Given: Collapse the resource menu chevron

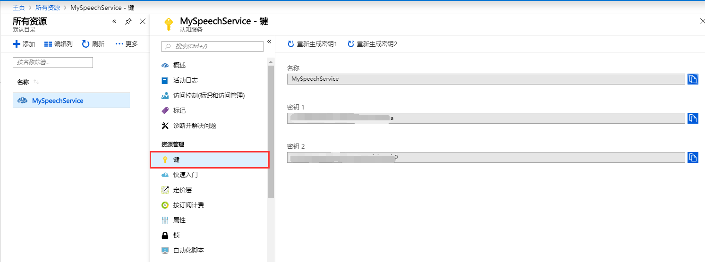Looking at the screenshot, I should (x=269, y=42).
